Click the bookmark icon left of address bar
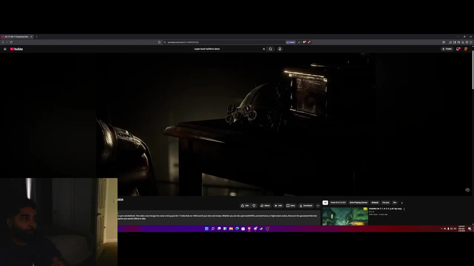This screenshot has width=474, height=266. pyautogui.click(x=159, y=42)
